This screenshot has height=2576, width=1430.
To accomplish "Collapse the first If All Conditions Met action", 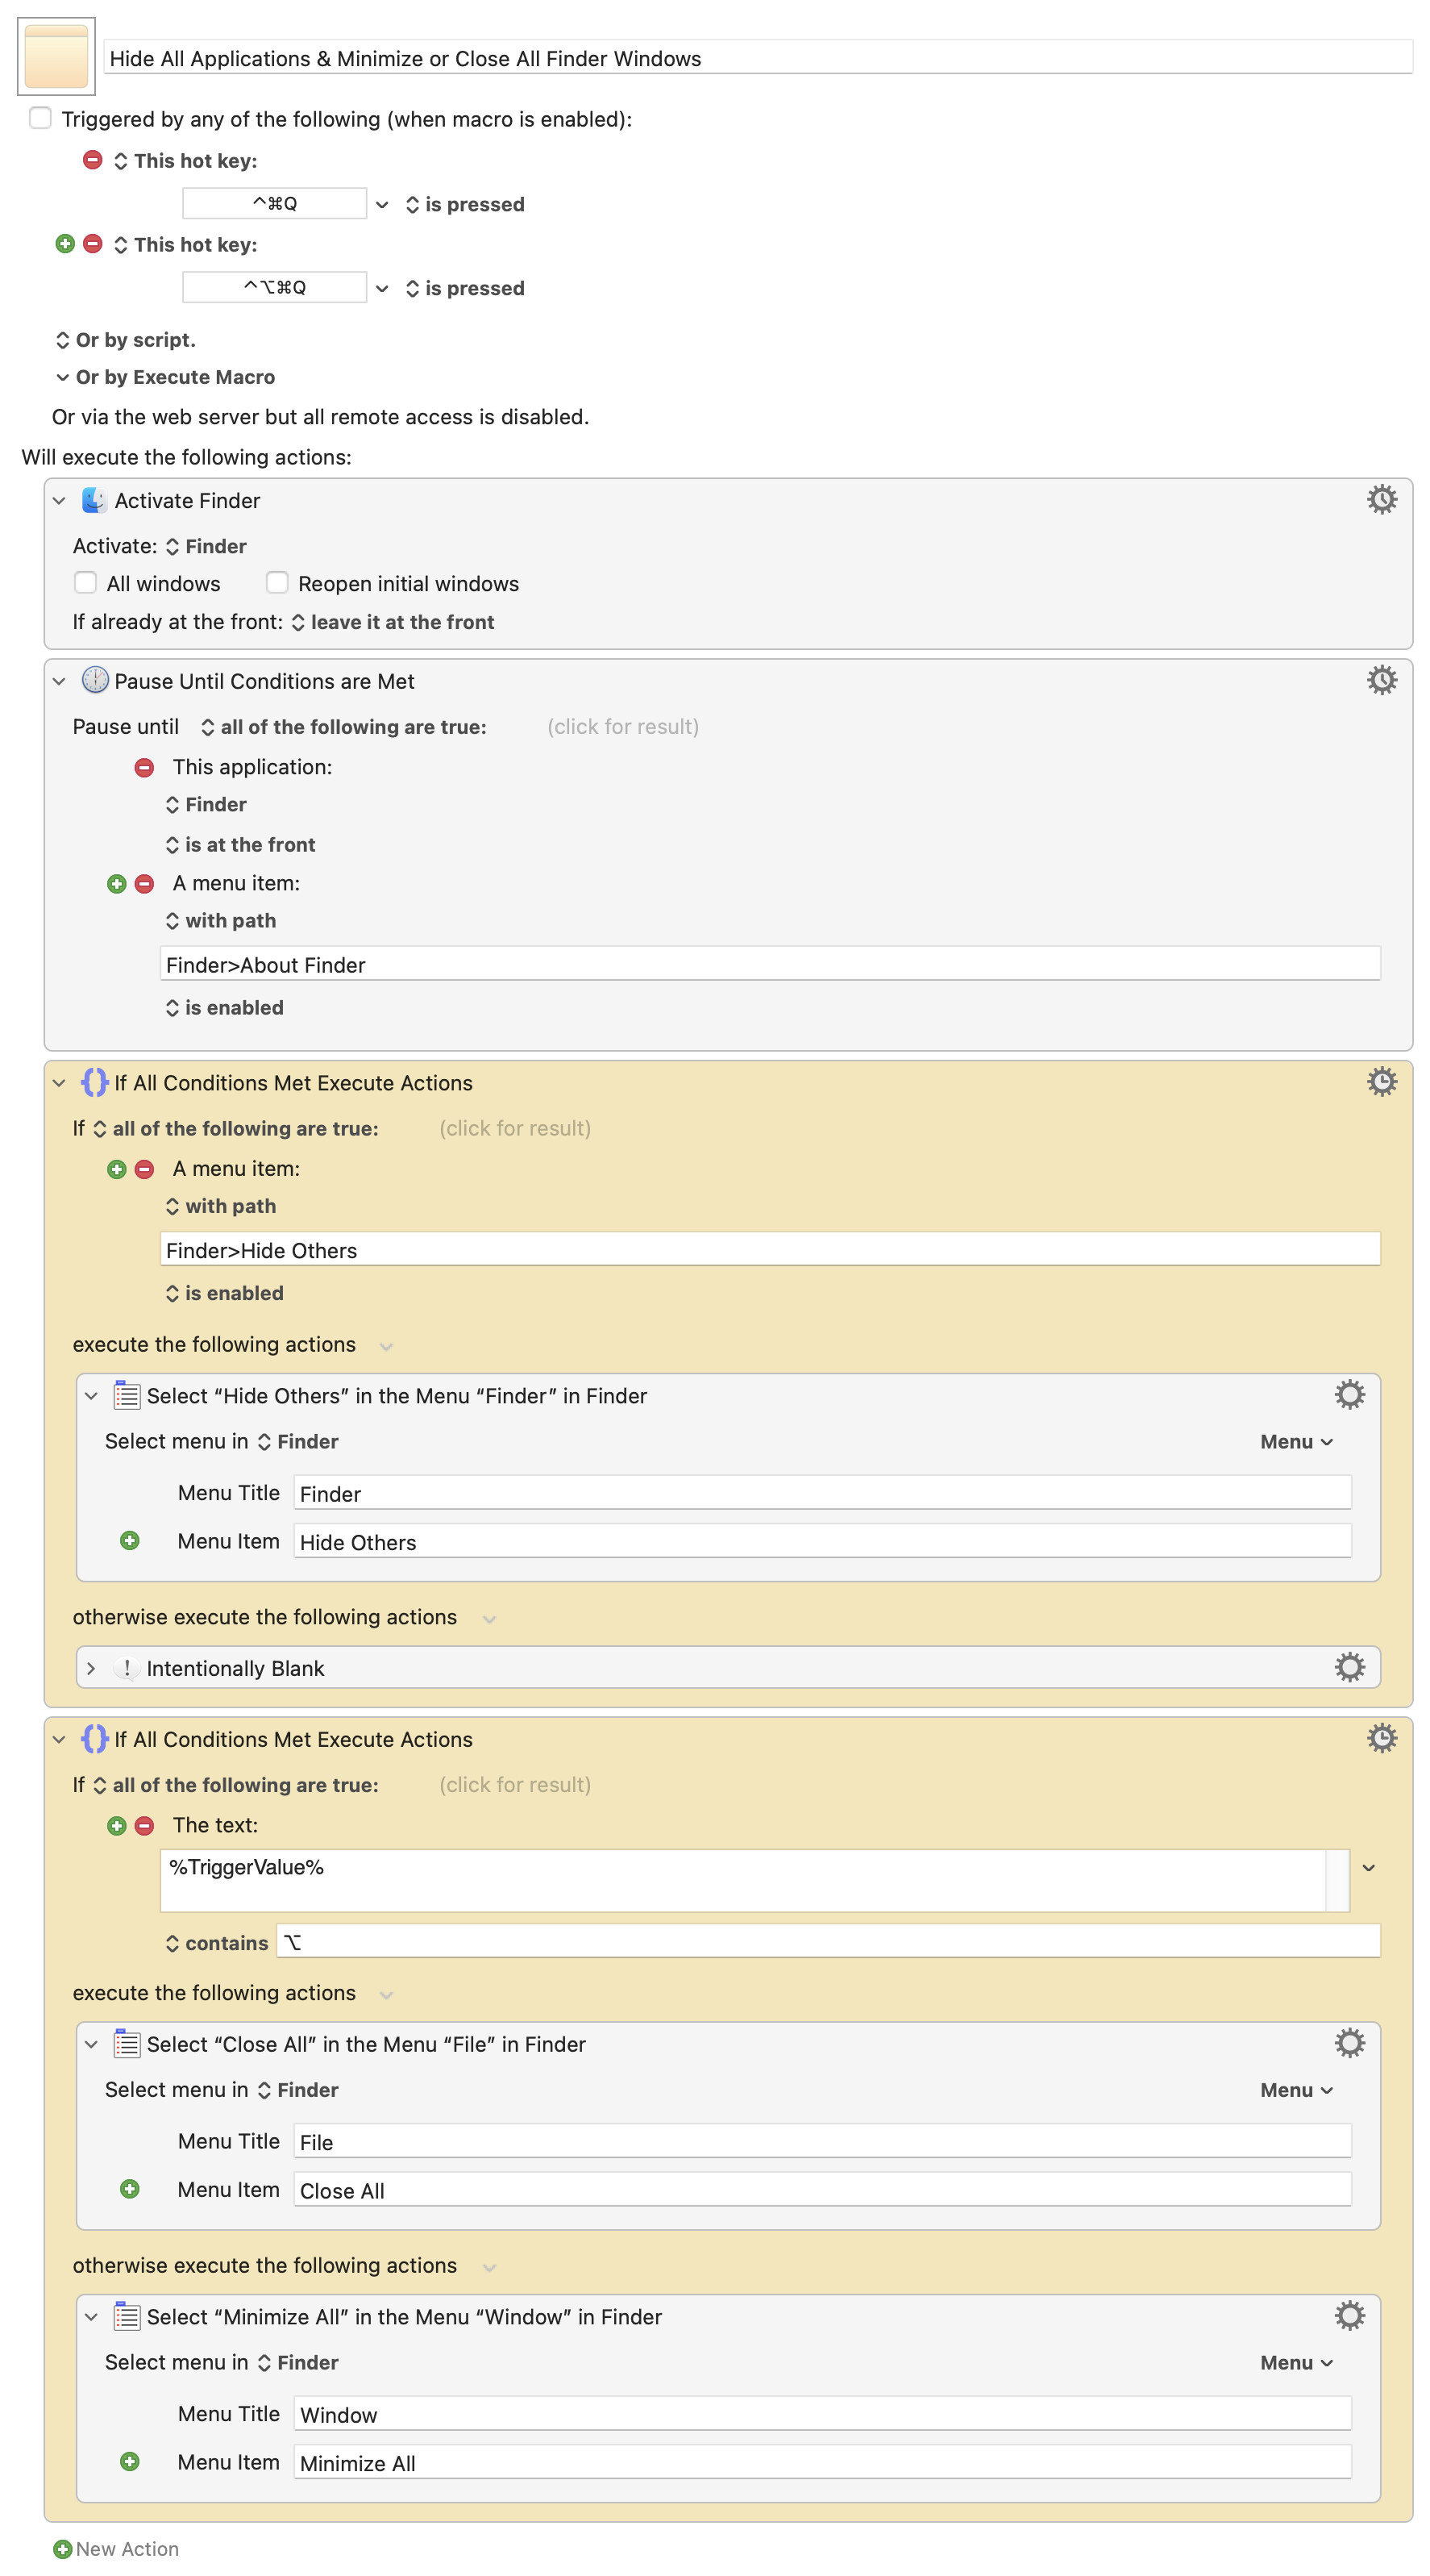I will [59, 1083].
